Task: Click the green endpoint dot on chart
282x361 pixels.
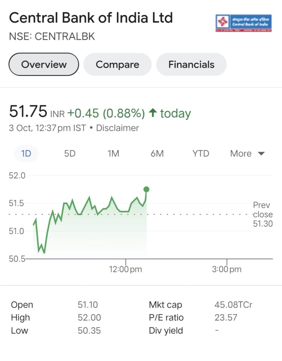Action: pos(146,190)
